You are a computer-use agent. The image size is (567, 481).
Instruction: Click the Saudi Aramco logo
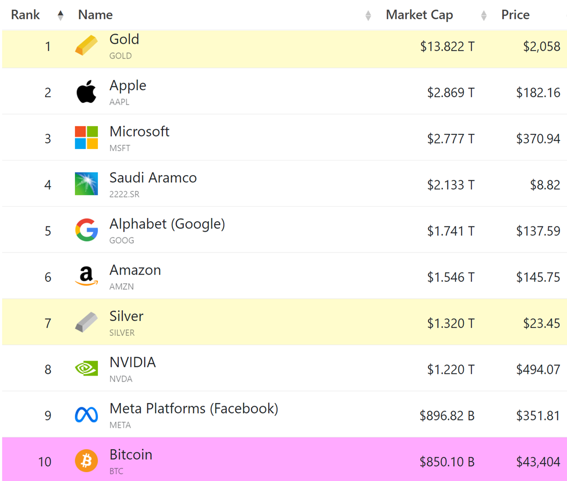(x=86, y=184)
